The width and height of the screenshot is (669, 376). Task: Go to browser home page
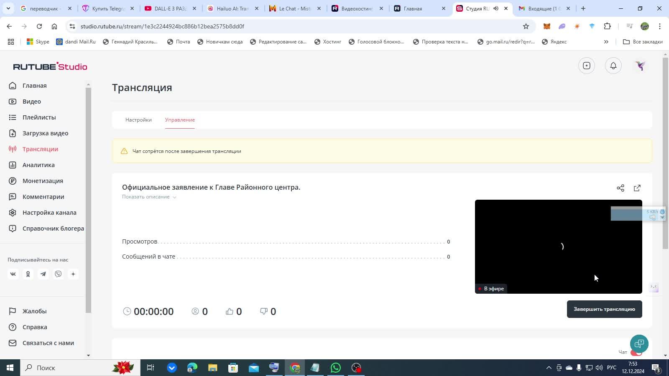54,26
